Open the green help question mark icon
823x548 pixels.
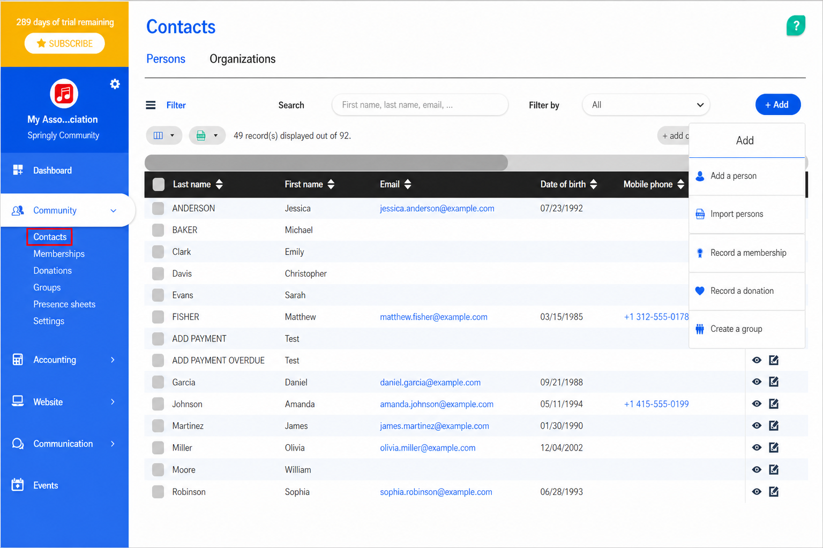coord(796,25)
